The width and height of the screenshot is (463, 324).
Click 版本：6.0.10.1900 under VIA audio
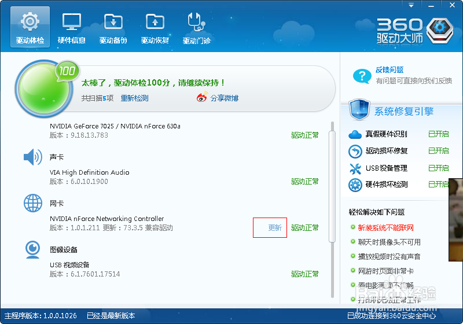pos(79,182)
